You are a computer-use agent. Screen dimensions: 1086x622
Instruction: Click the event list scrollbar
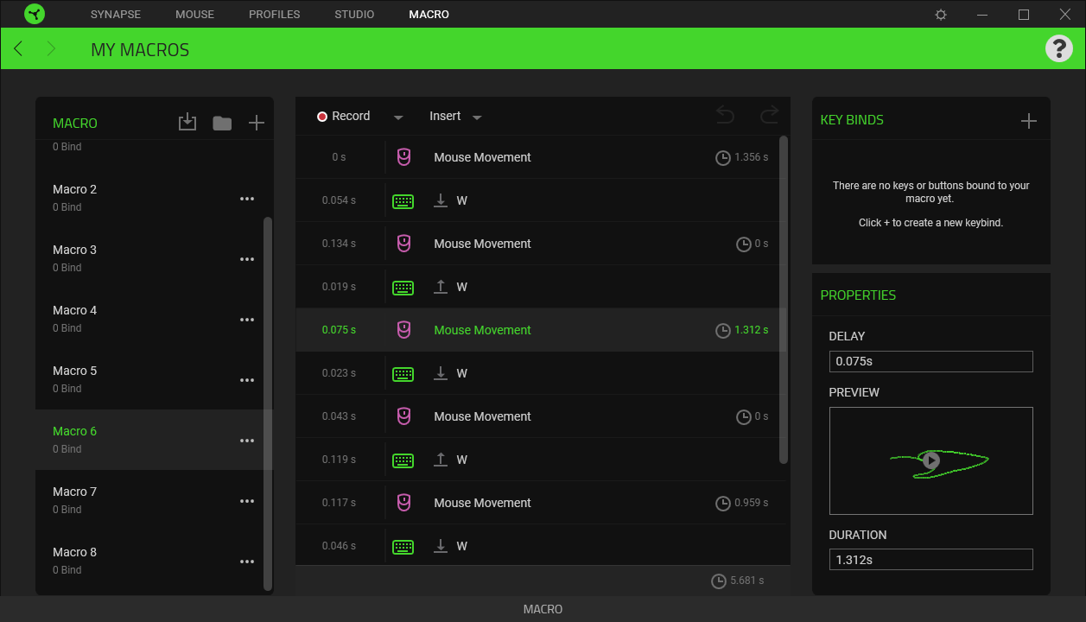[784, 299]
